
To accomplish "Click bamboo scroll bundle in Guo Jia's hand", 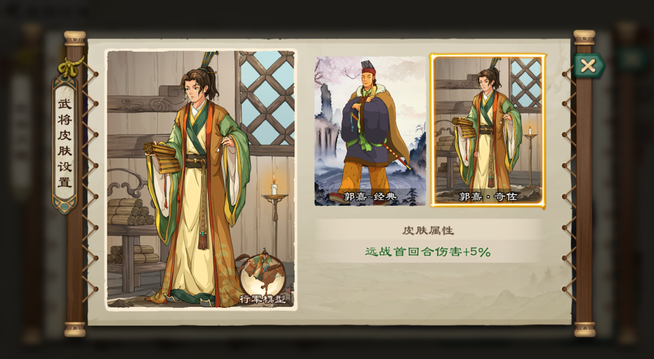I will [x=162, y=158].
